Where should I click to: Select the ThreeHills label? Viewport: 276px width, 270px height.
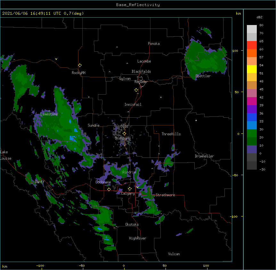coord(171,134)
